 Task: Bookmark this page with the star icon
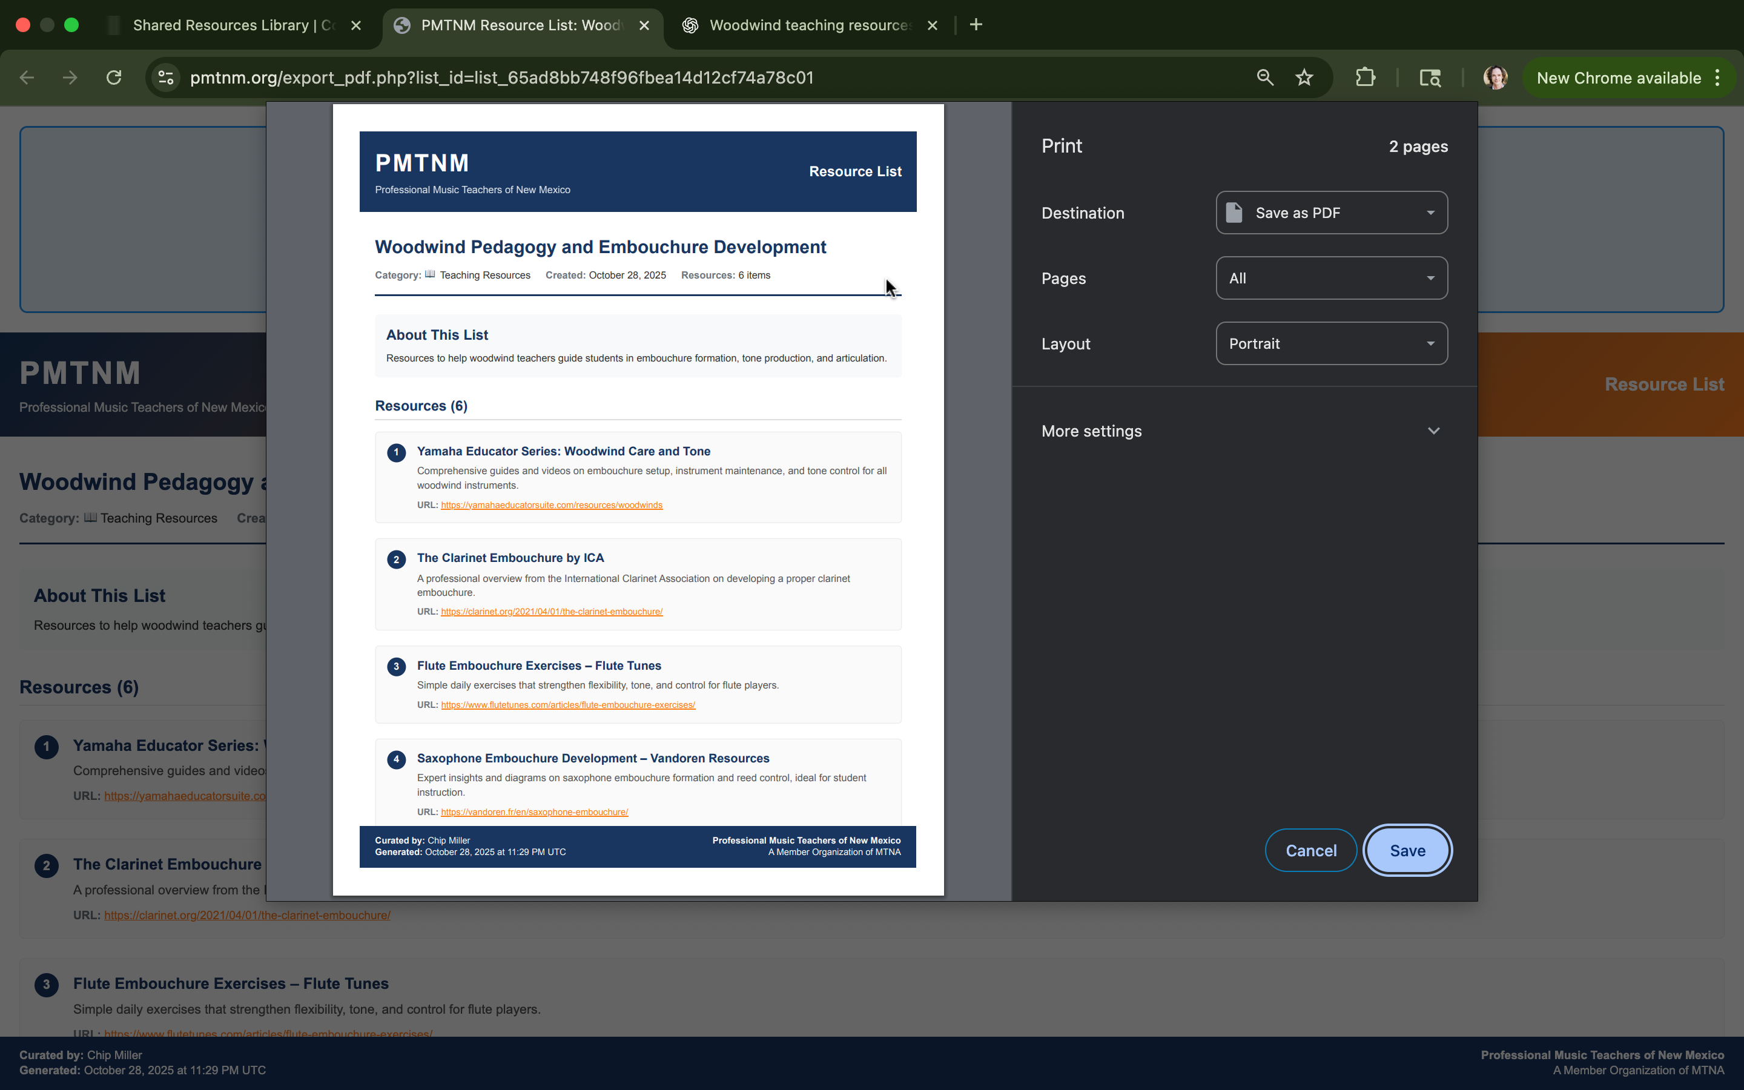point(1304,77)
